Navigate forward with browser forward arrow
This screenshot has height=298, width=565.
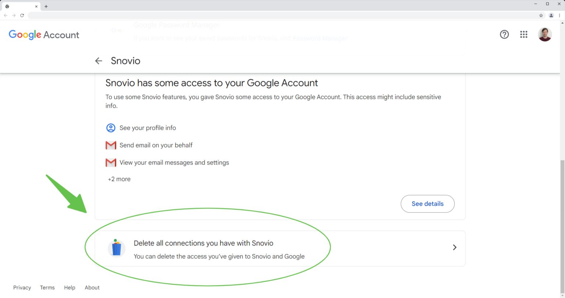pos(14,15)
